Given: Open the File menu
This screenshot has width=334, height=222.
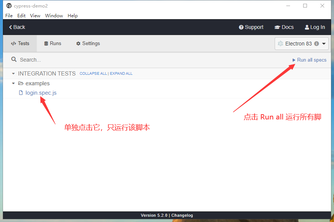Looking at the screenshot, I should click(9, 15).
